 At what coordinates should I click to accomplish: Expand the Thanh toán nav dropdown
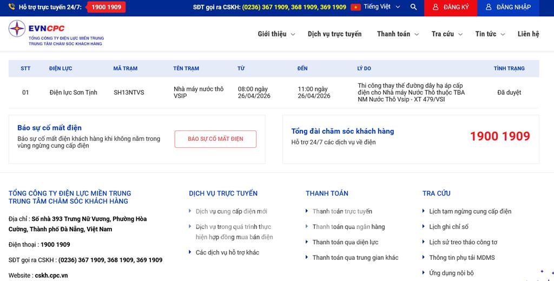(417, 34)
